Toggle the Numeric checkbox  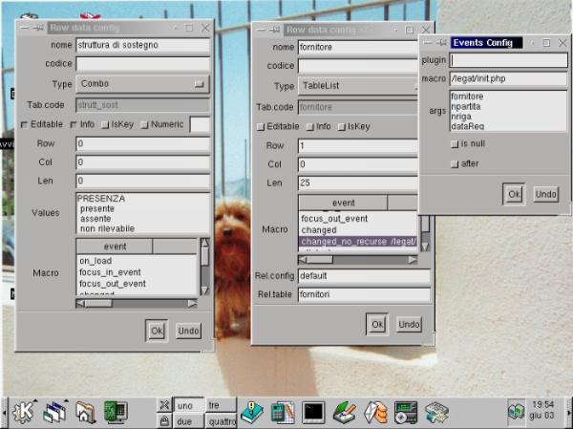click(x=145, y=124)
